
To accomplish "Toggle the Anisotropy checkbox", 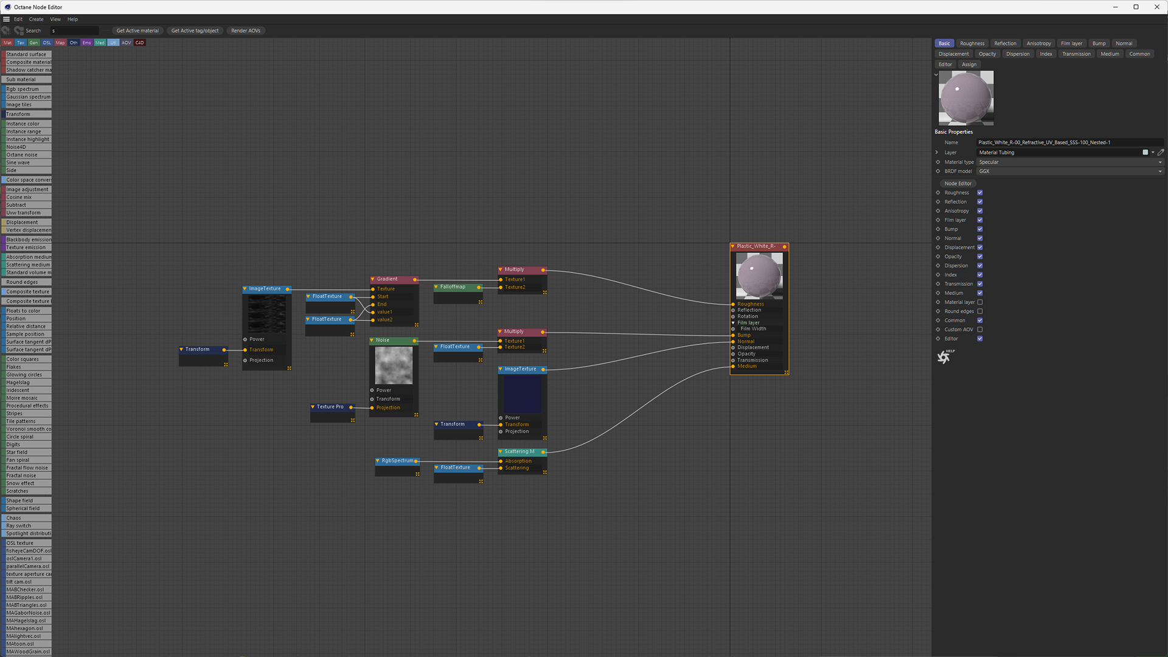I will [x=980, y=211].
